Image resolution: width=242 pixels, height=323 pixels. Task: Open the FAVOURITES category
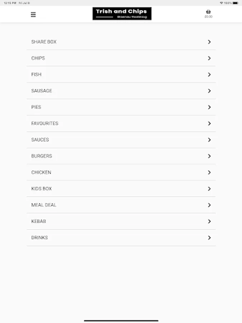click(x=121, y=123)
